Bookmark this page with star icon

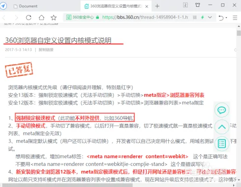[54, 18]
